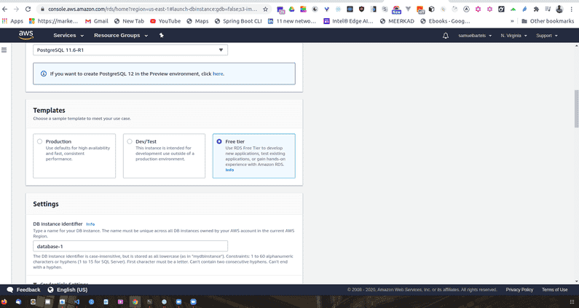579x308 pixels.
Task: Click Info link next to DB instance identifier
Action: pyautogui.click(x=90, y=224)
